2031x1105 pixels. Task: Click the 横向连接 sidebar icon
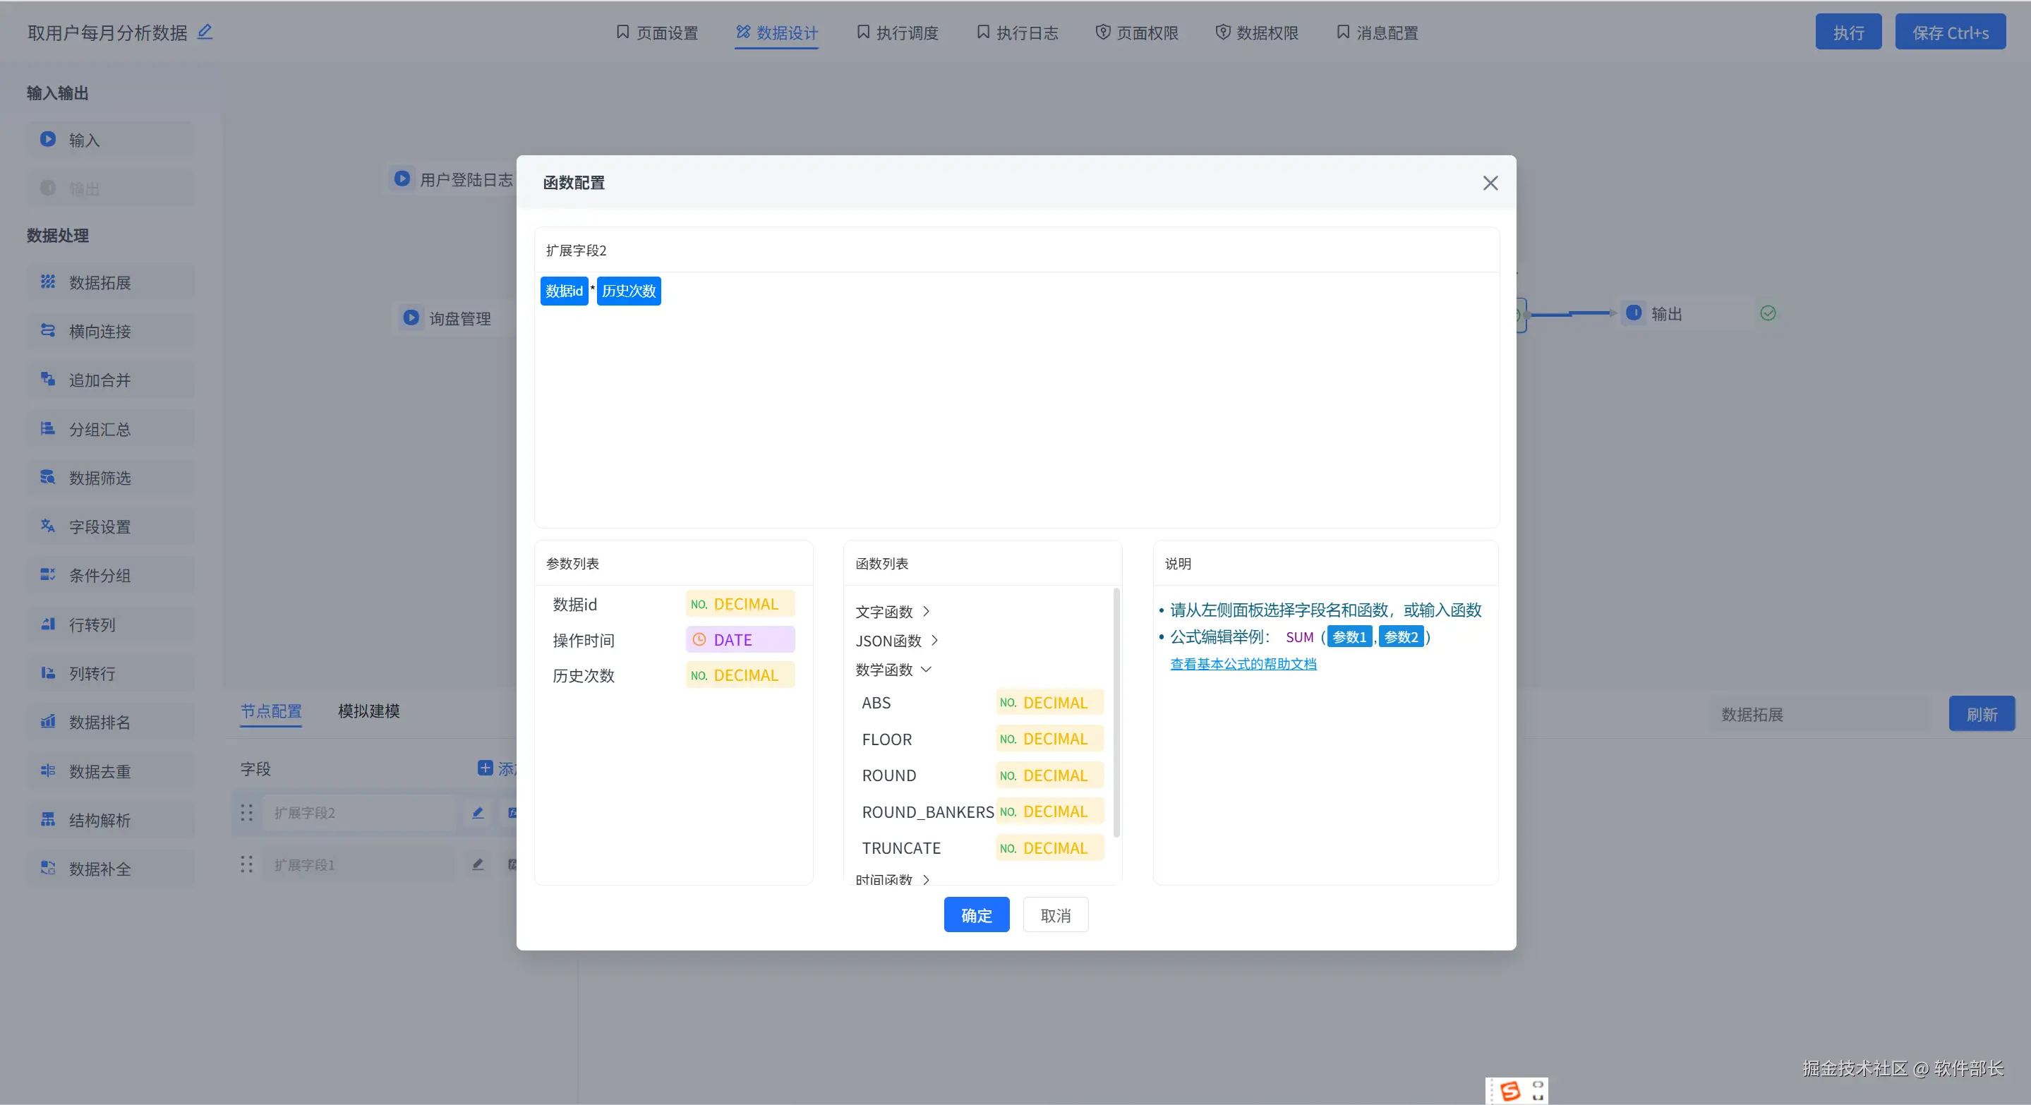[x=48, y=330]
